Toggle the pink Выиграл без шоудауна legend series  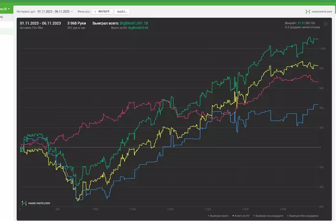tap(302, 216)
